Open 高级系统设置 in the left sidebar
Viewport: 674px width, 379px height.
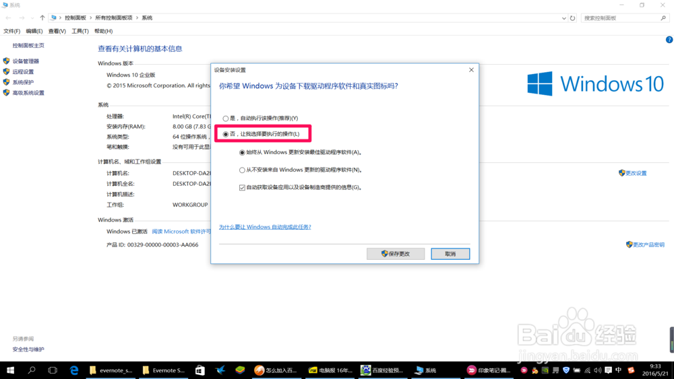coord(28,93)
